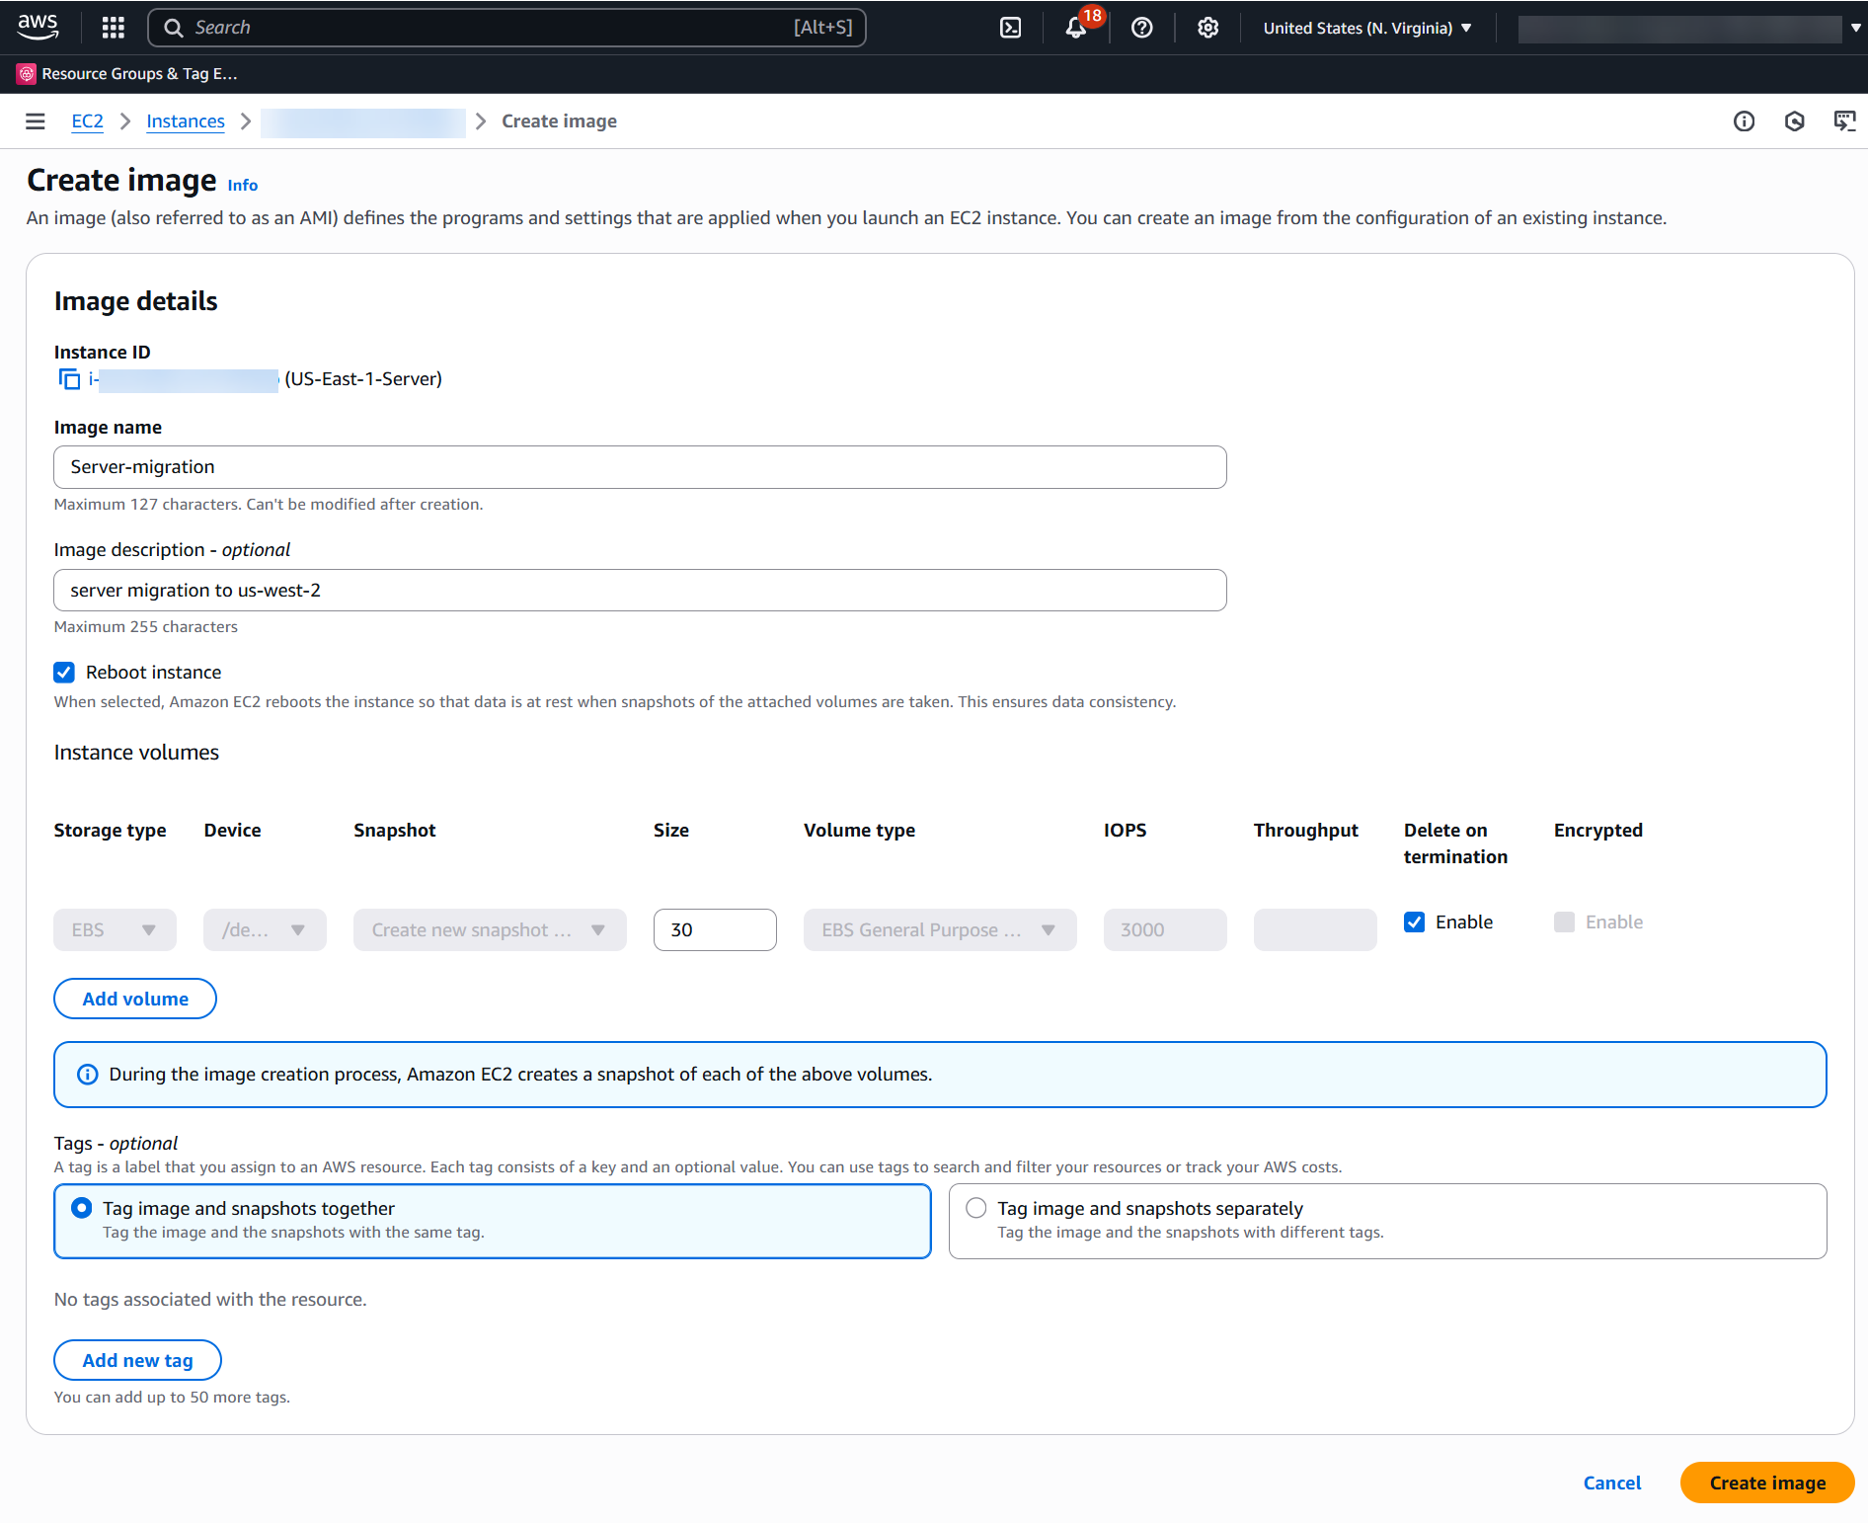The width and height of the screenshot is (1868, 1523).
Task: Click the Cancel button
Action: pyautogui.click(x=1612, y=1483)
